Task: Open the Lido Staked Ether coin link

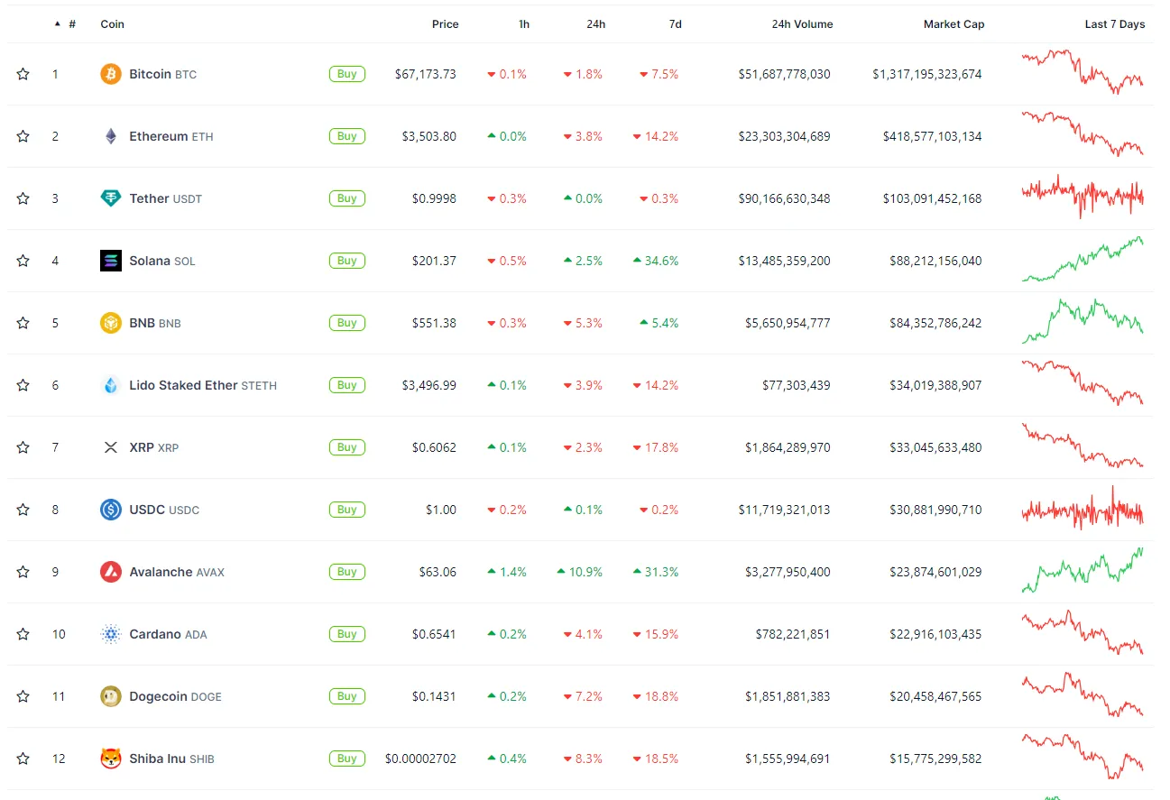Action: pos(183,385)
